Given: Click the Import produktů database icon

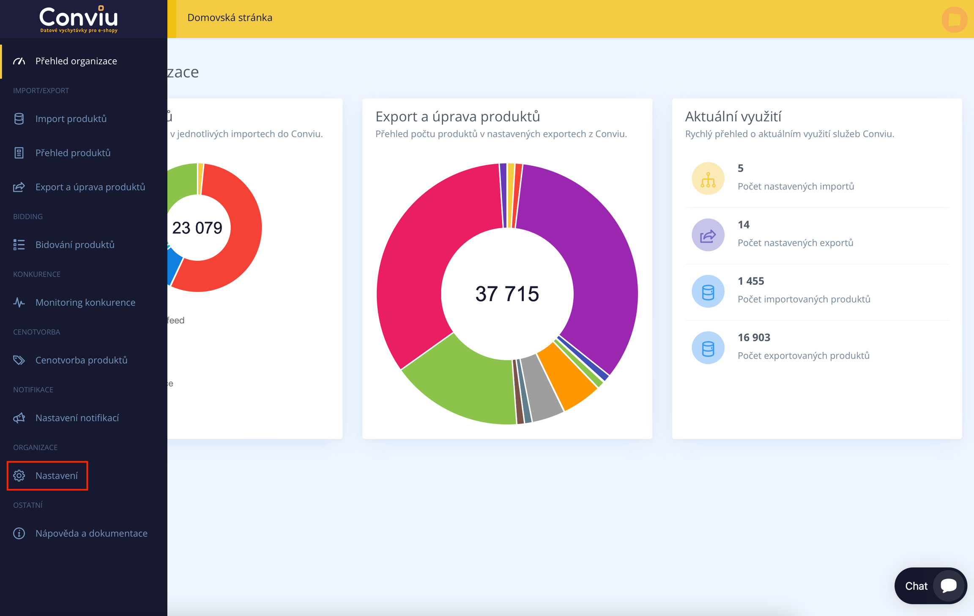Looking at the screenshot, I should click(19, 119).
